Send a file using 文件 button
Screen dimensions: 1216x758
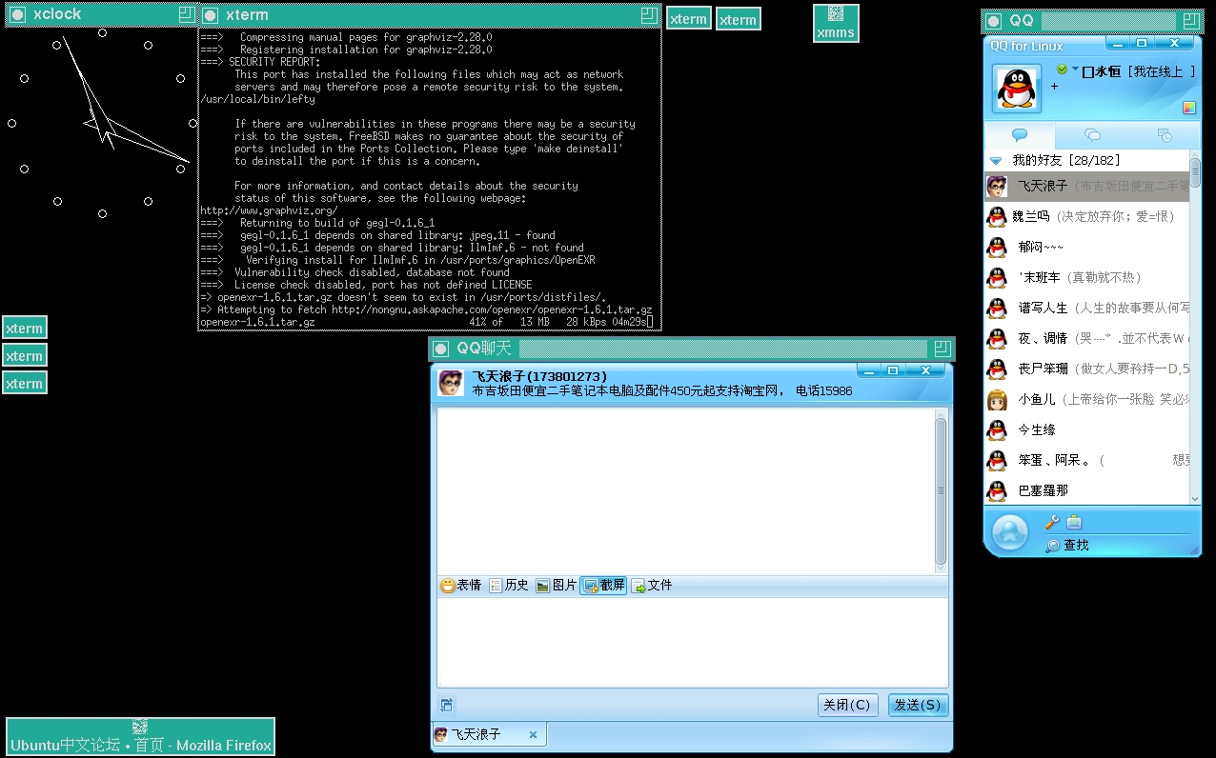(x=652, y=586)
